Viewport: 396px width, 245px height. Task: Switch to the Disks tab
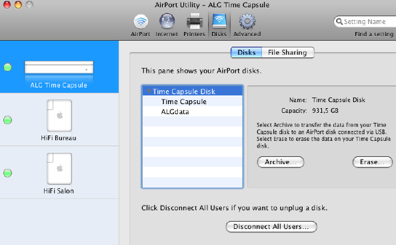246,52
